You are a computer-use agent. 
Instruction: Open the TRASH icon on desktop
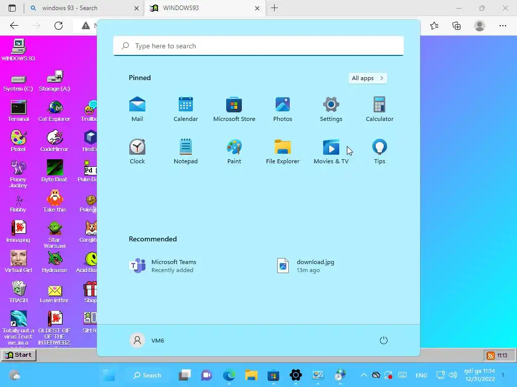(18, 292)
